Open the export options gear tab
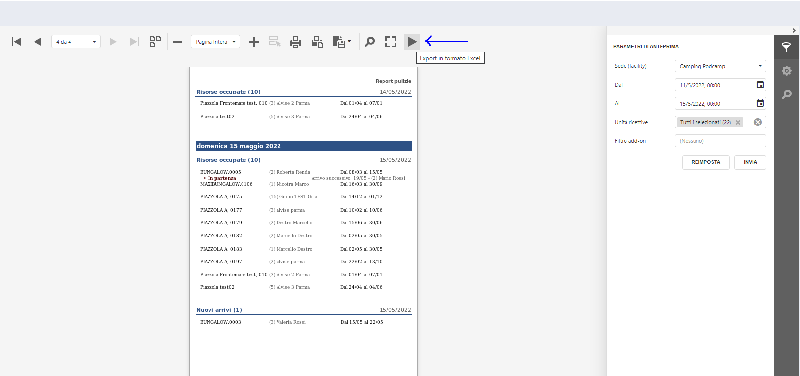This screenshot has width=800, height=376. (x=787, y=71)
